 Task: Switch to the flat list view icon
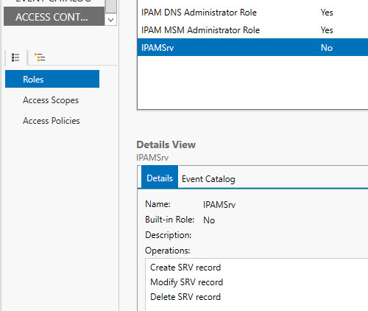pos(15,57)
